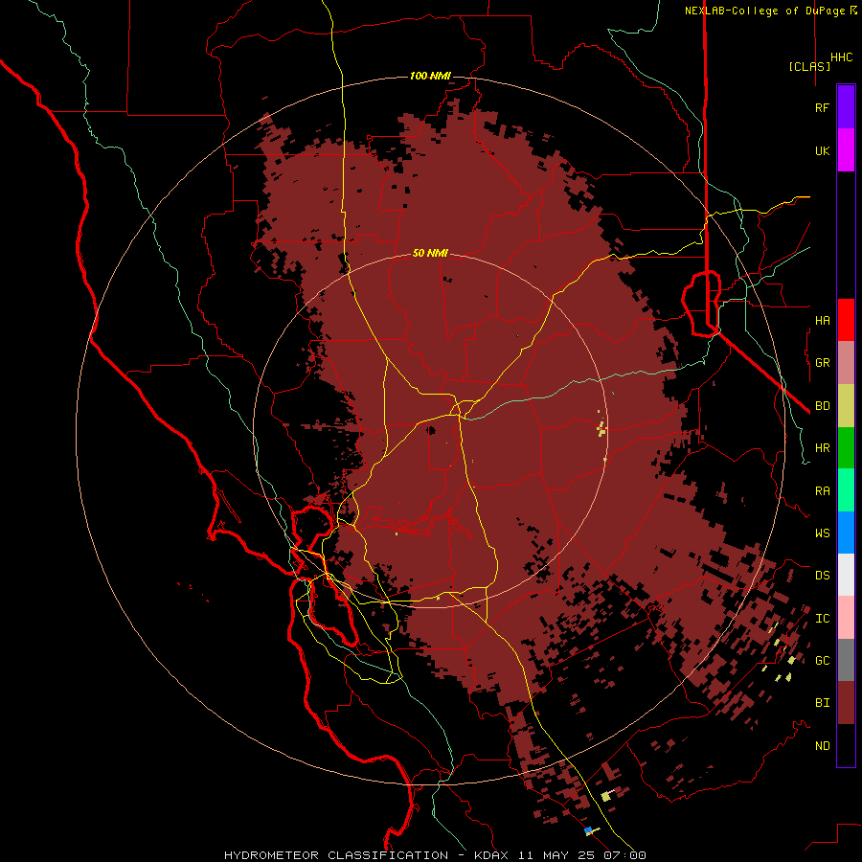Select the GC gray legend swatch

click(846, 660)
